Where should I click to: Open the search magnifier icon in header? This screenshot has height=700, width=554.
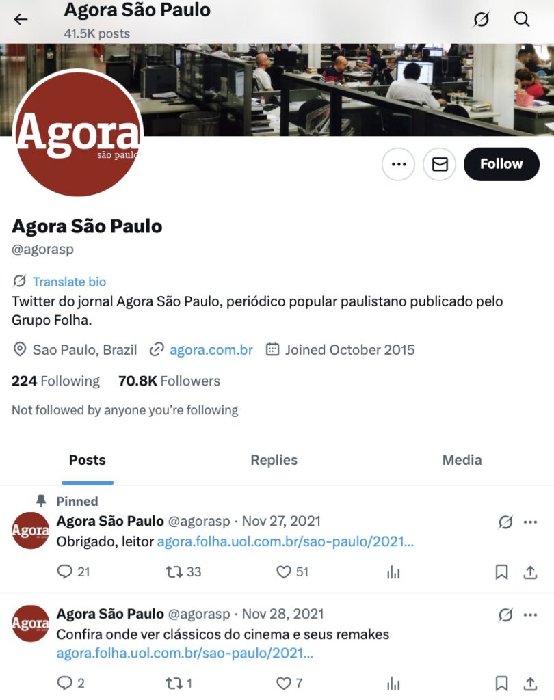pyautogui.click(x=521, y=19)
